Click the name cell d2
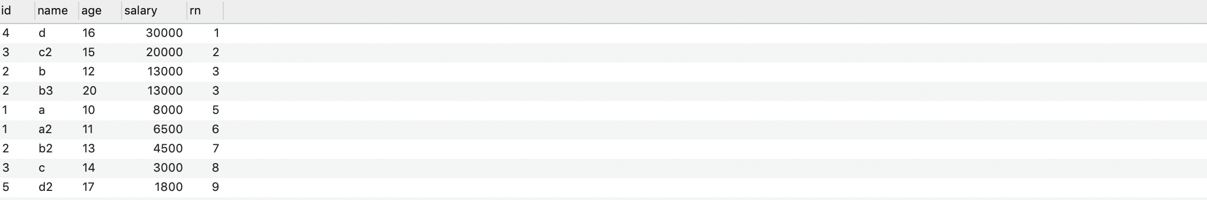This screenshot has width=1207, height=200. (46, 187)
